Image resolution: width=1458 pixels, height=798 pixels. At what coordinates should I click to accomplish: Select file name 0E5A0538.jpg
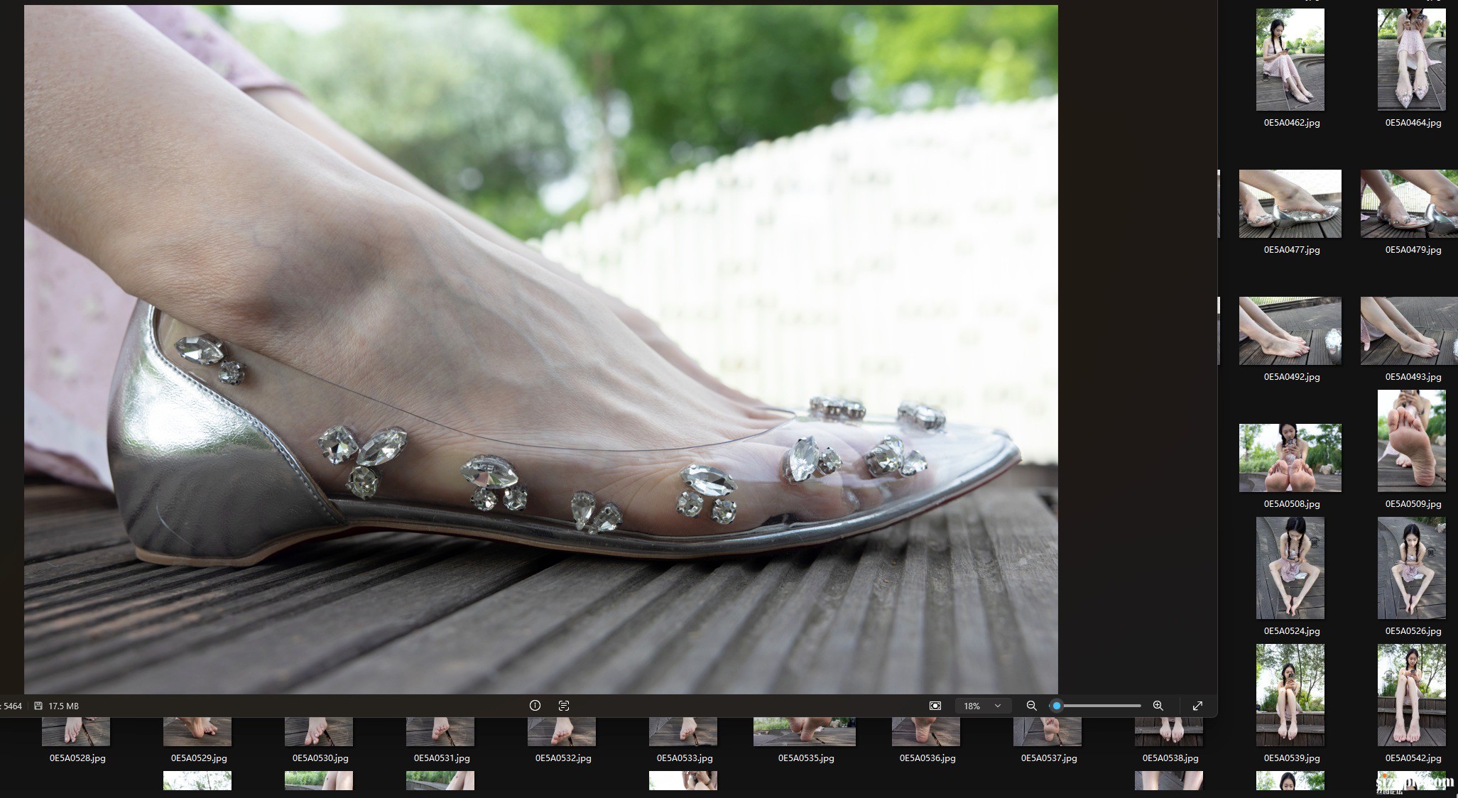pos(1170,758)
